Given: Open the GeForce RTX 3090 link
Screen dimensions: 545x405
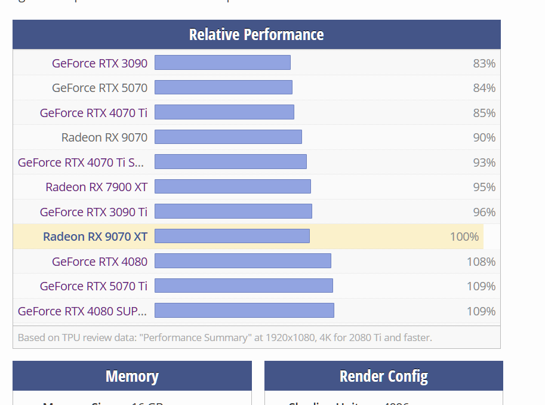Looking at the screenshot, I should click(x=100, y=63).
